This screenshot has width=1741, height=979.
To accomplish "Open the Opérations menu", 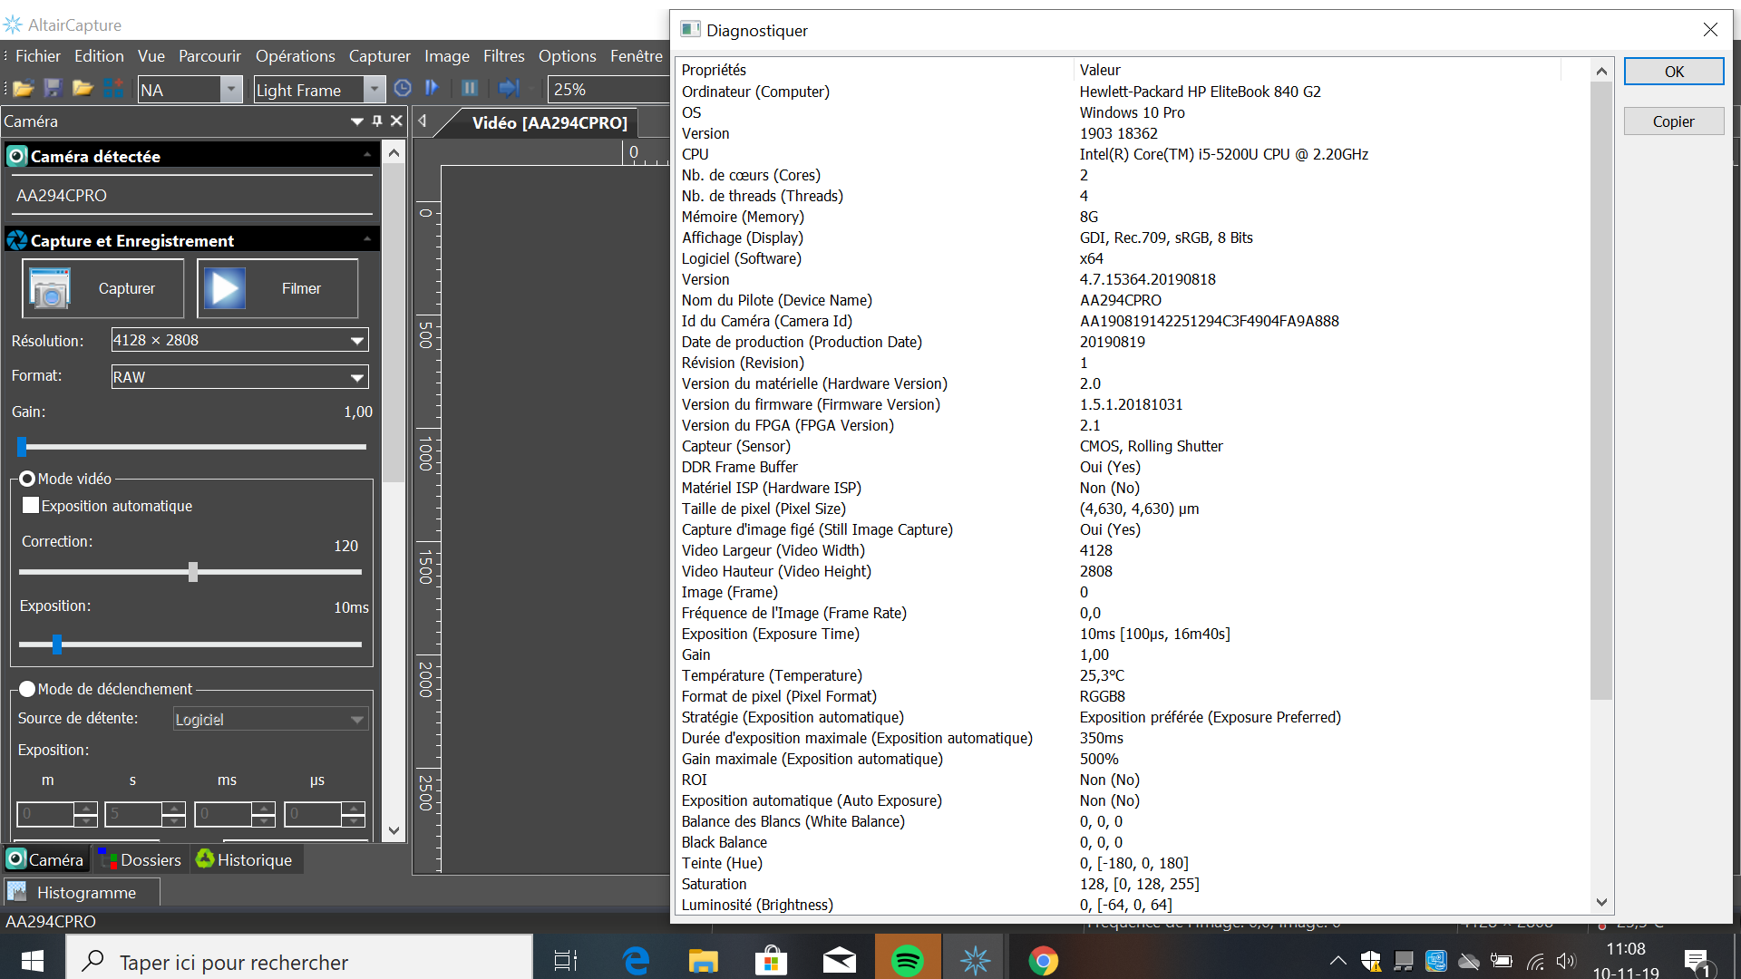I will [x=295, y=56].
